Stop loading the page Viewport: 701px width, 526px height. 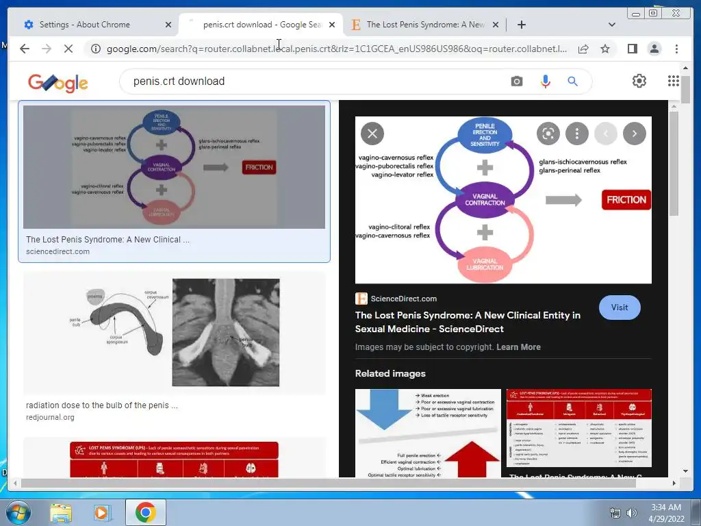tap(68, 49)
